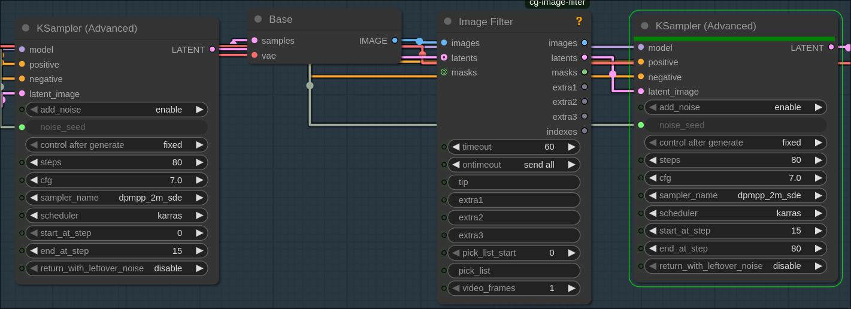
Task: Click the positive input port on right KSampler
Action: (641, 62)
